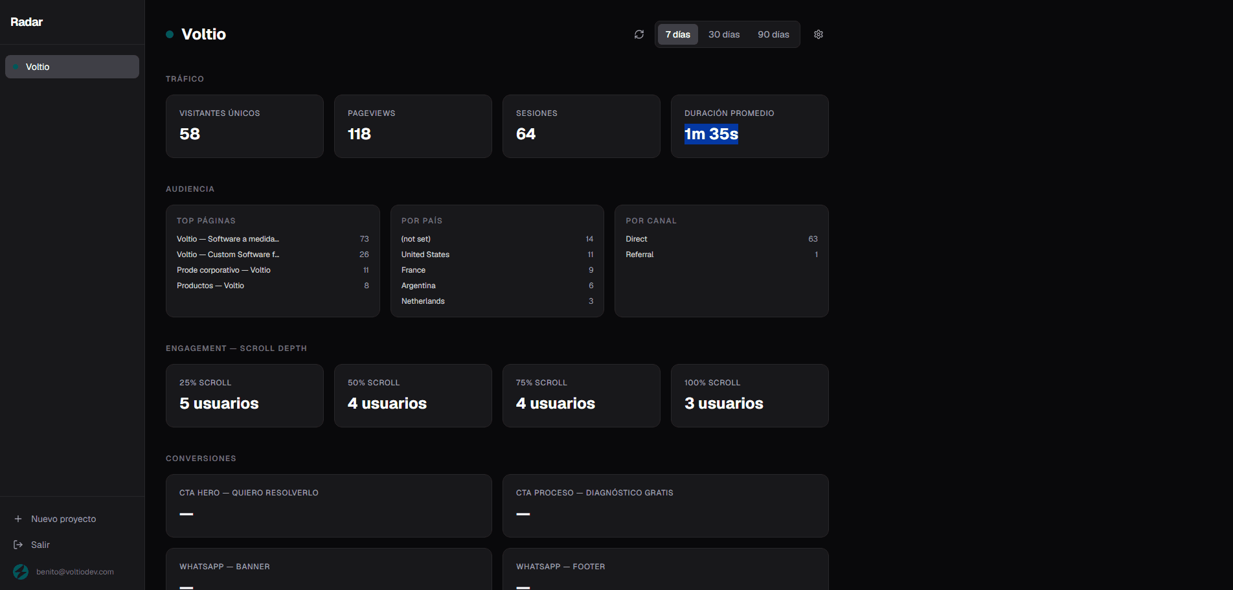Click 'Prode corporativo — Voltio' row
This screenshot has height=590, width=1233.
[273, 270]
